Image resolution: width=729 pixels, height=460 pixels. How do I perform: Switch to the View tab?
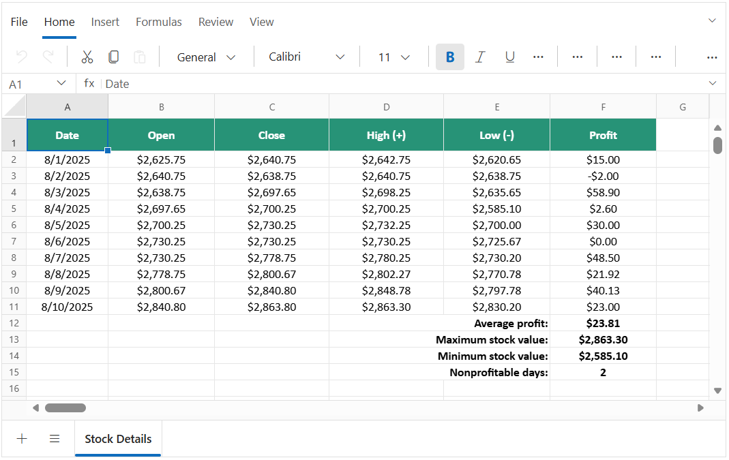261,22
